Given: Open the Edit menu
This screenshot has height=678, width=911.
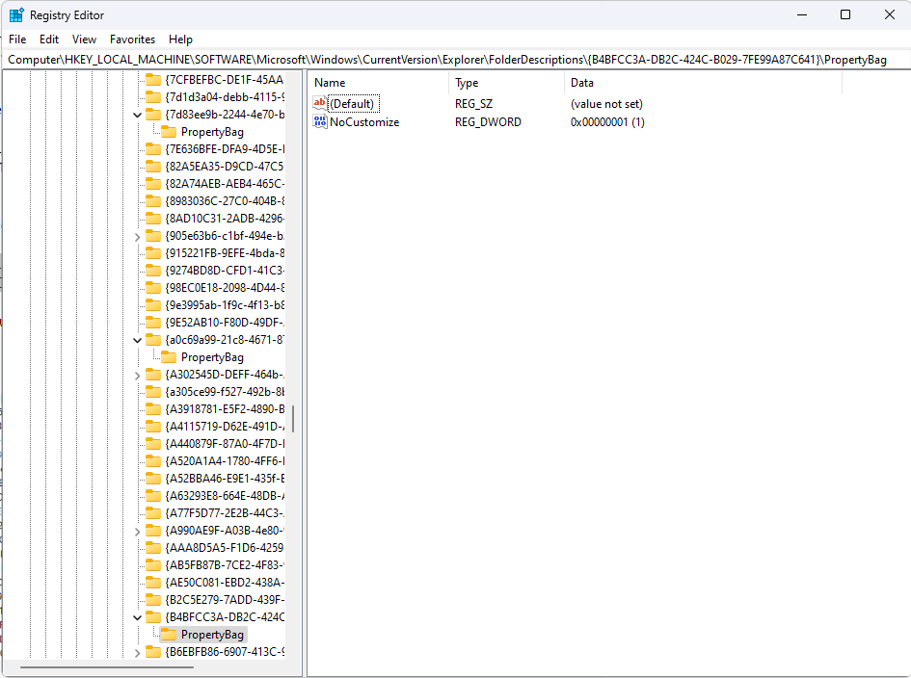Looking at the screenshot, I should [49, 39].
